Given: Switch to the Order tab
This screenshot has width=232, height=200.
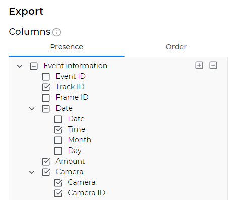Looking at the screenshot, I should coord(176,47).
